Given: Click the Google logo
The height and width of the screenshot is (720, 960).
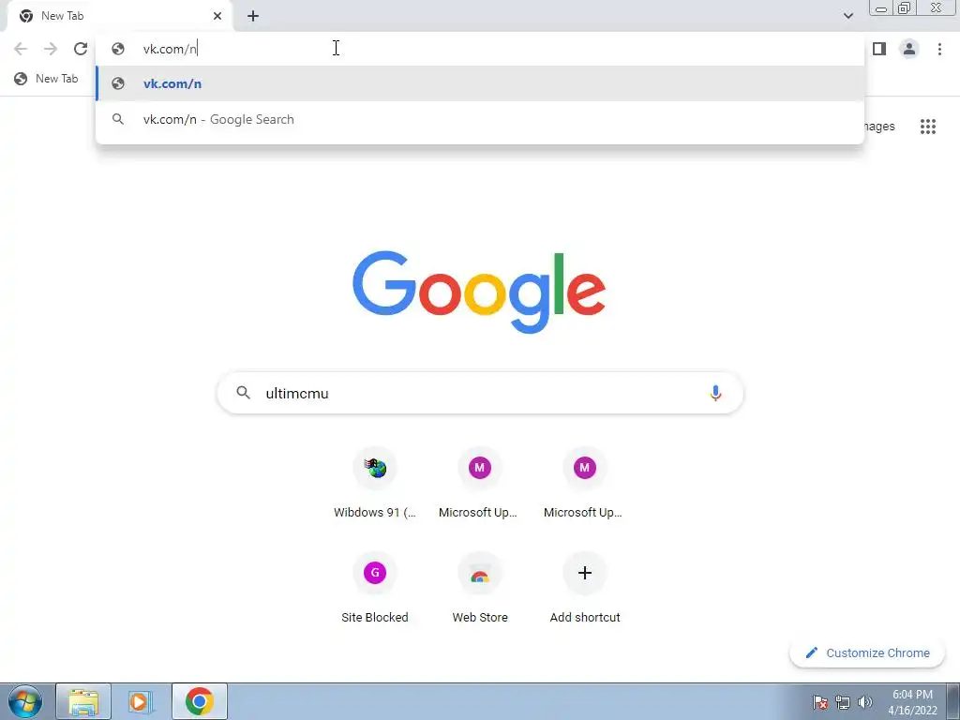Looking at the screenshot, I should pyautogui.click(x=479, y=292).
